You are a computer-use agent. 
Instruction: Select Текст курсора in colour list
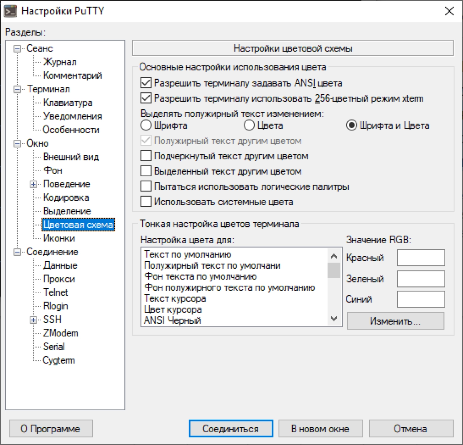234,298
